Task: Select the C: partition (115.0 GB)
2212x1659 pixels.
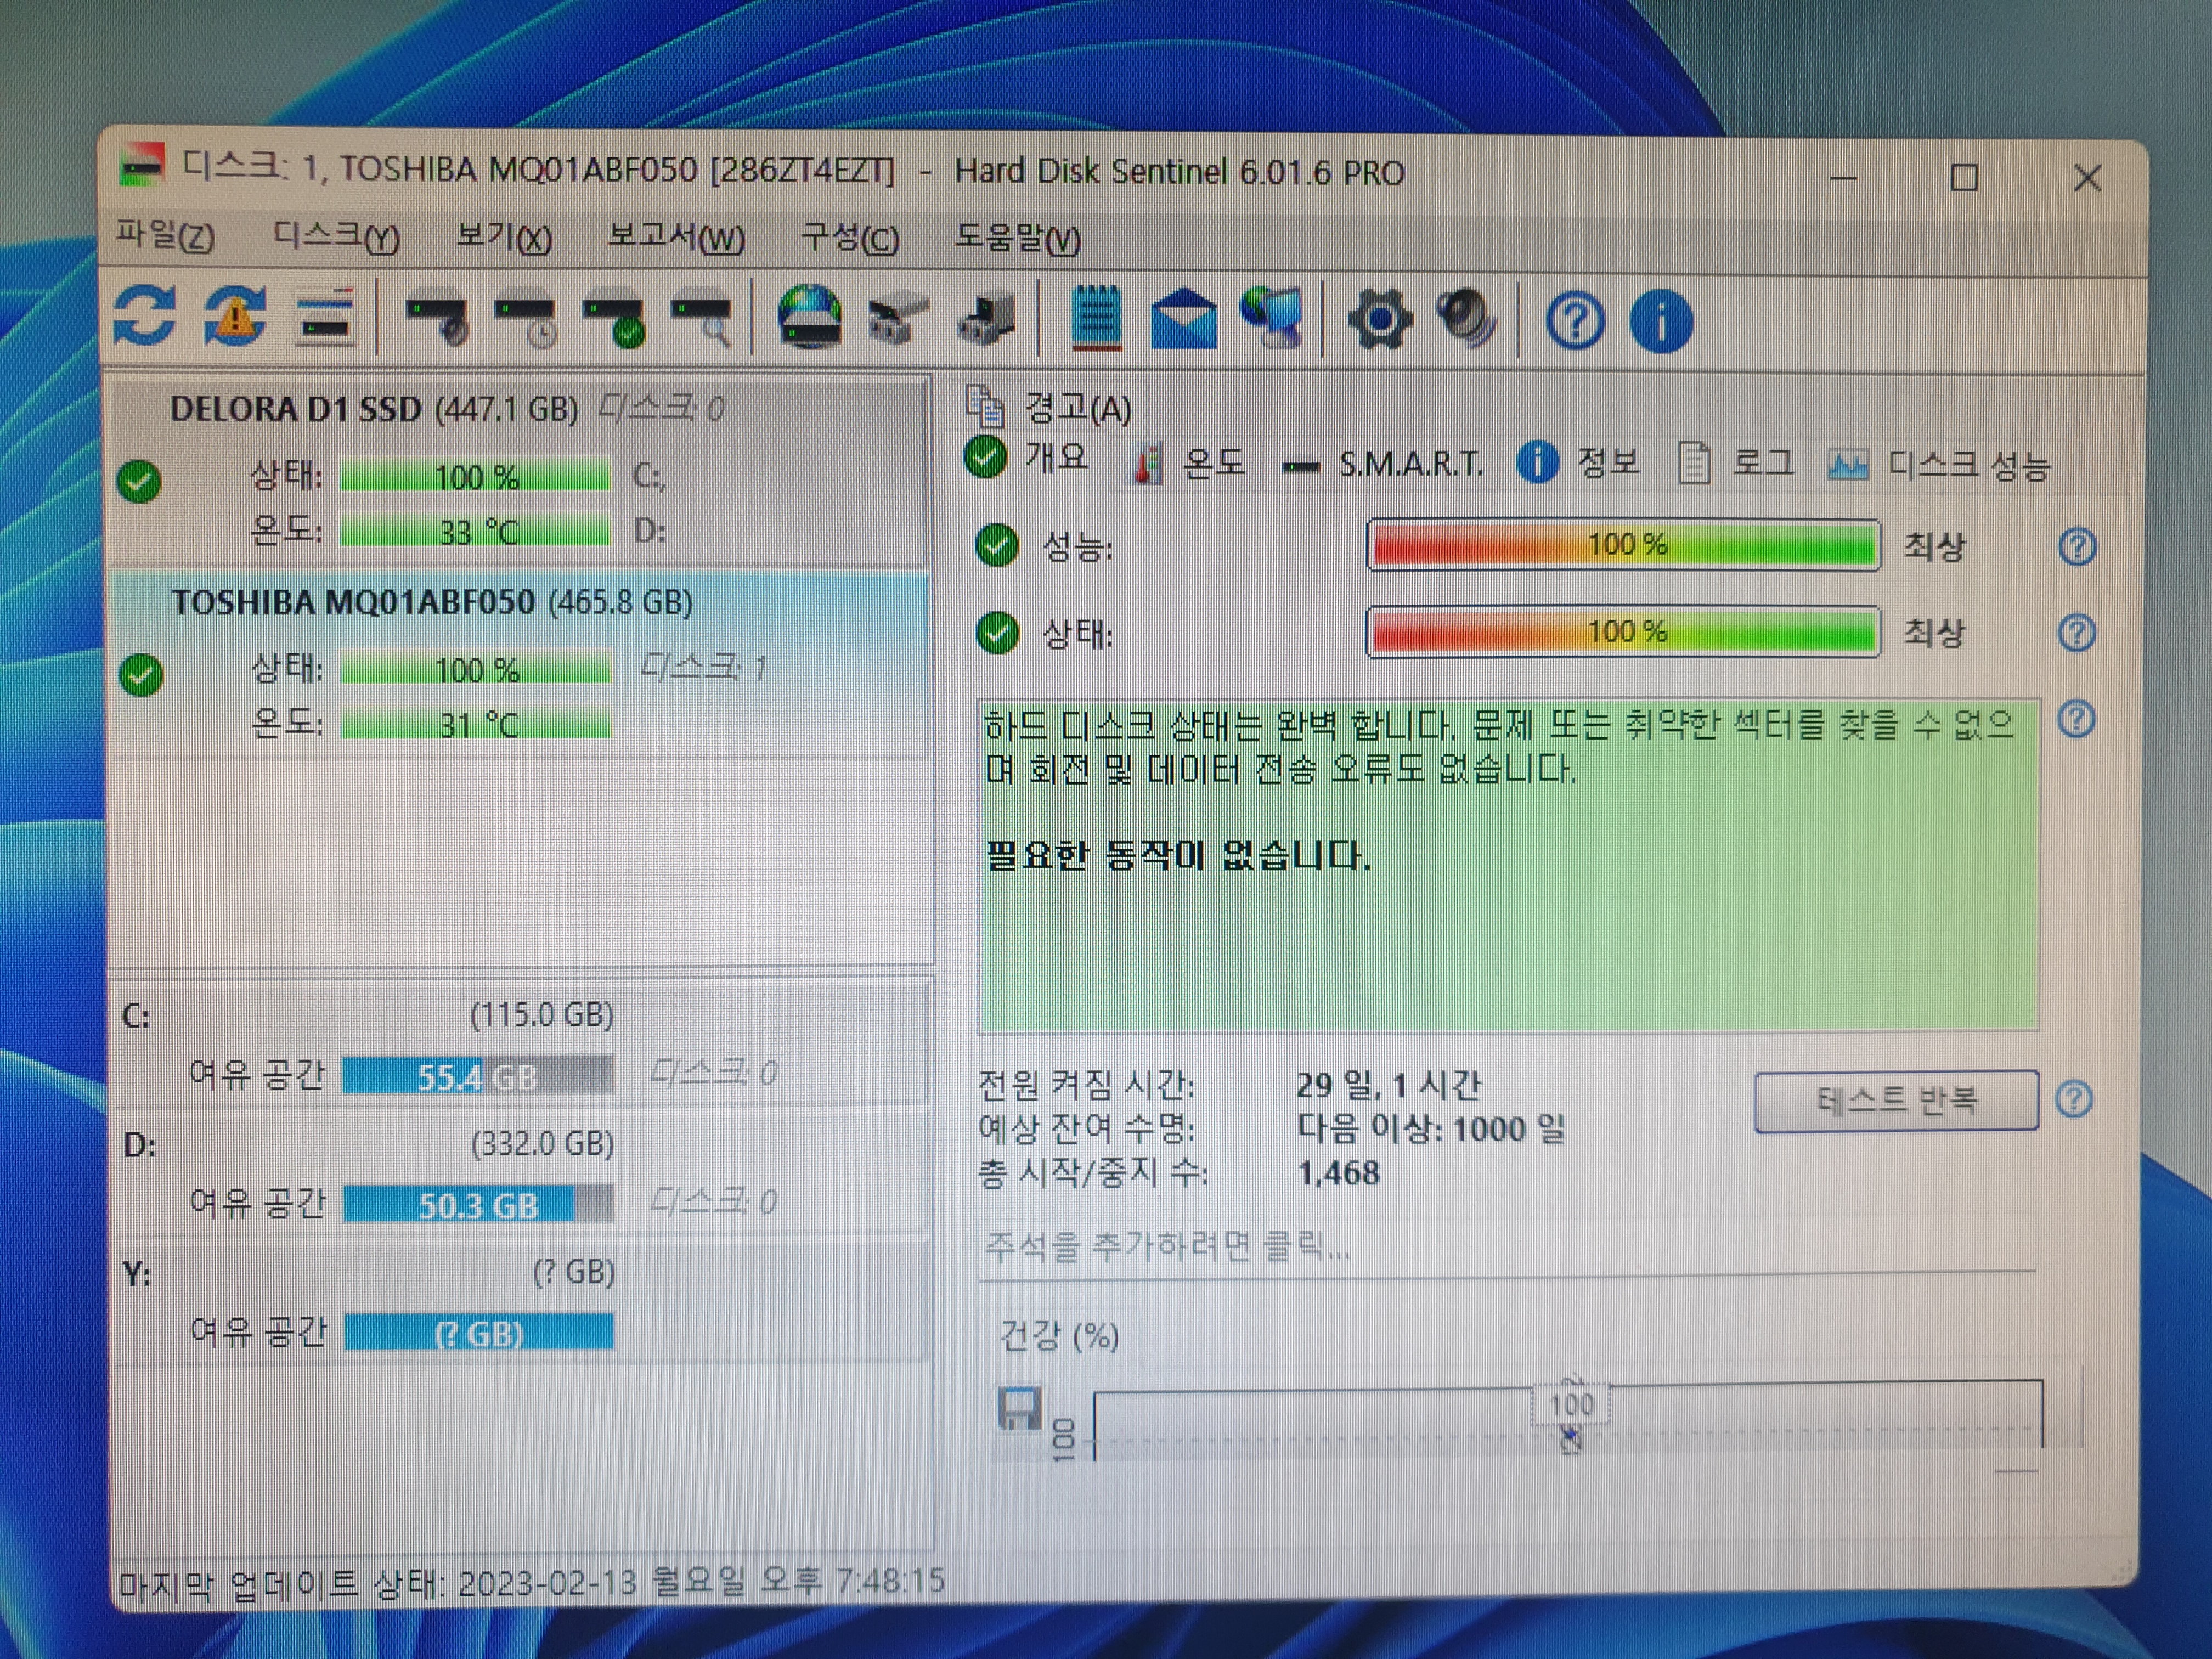Action: 520,1043
